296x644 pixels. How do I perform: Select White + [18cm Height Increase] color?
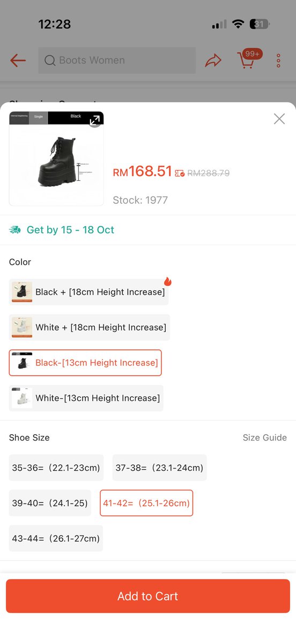[x=90, y=327]
